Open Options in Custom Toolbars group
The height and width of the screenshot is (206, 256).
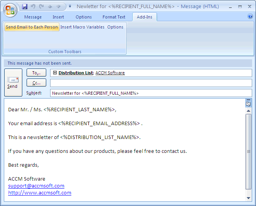(115, 27)
